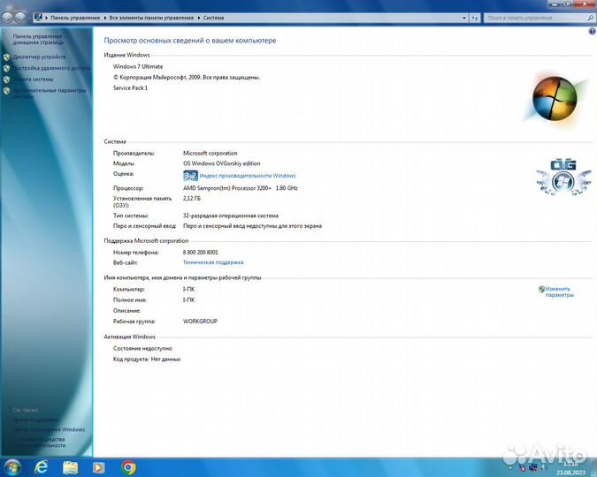Click the Windows flag logo image

pyautogui.click(x=555, y=98)
